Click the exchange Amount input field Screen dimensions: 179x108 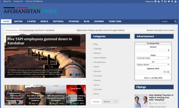point(153,50)
